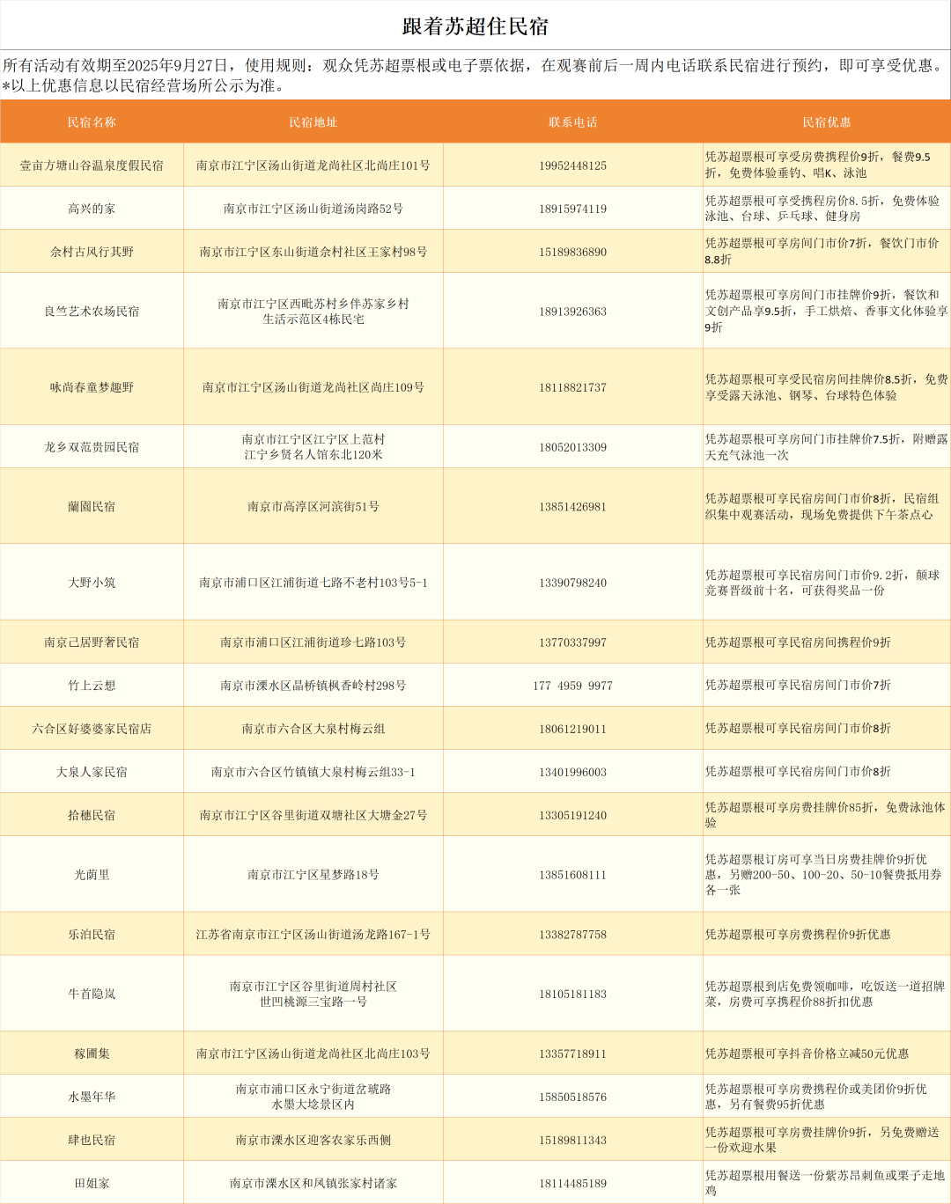Screen dimensions: 951x1204
Task: Select phone number 13382787758
Action: coord(572,935)
